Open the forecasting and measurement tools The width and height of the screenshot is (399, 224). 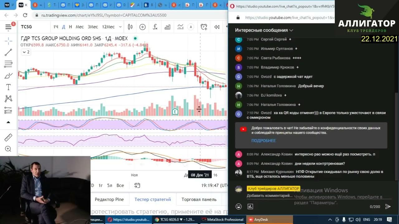click(8, 110)
